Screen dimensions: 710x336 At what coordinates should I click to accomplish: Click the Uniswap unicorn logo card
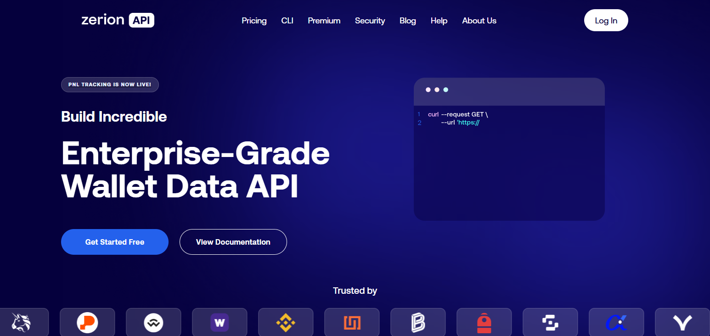tap(21, 322)
